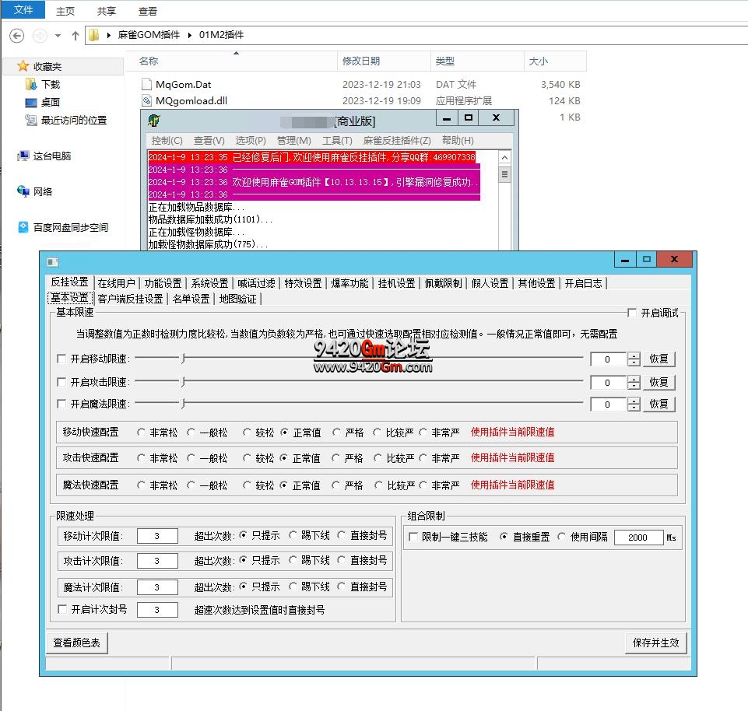Click the 开启计次封号 value field

pos(157,610)
